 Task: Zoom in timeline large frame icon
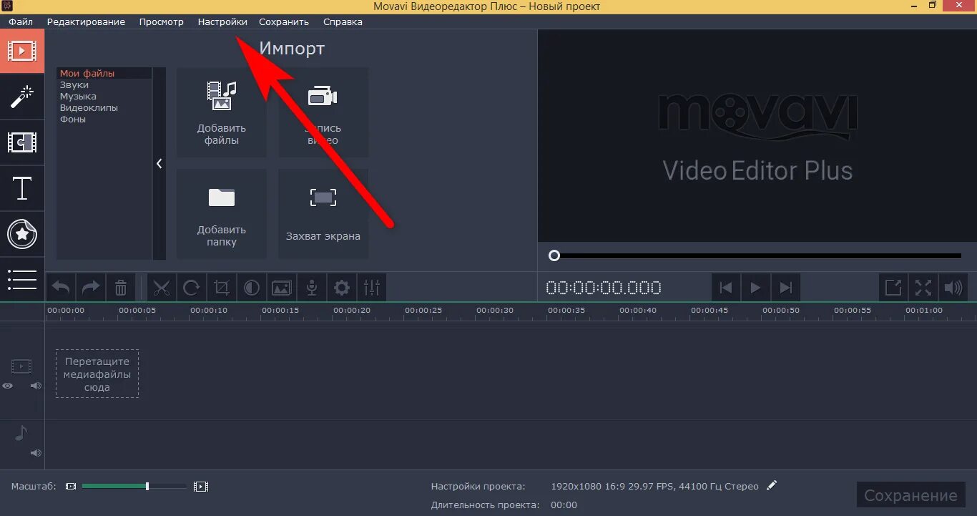coord(201,487)
